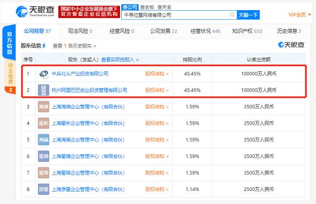
Task: Switch to 官方信息 side tab
Action: coord(9,42)
